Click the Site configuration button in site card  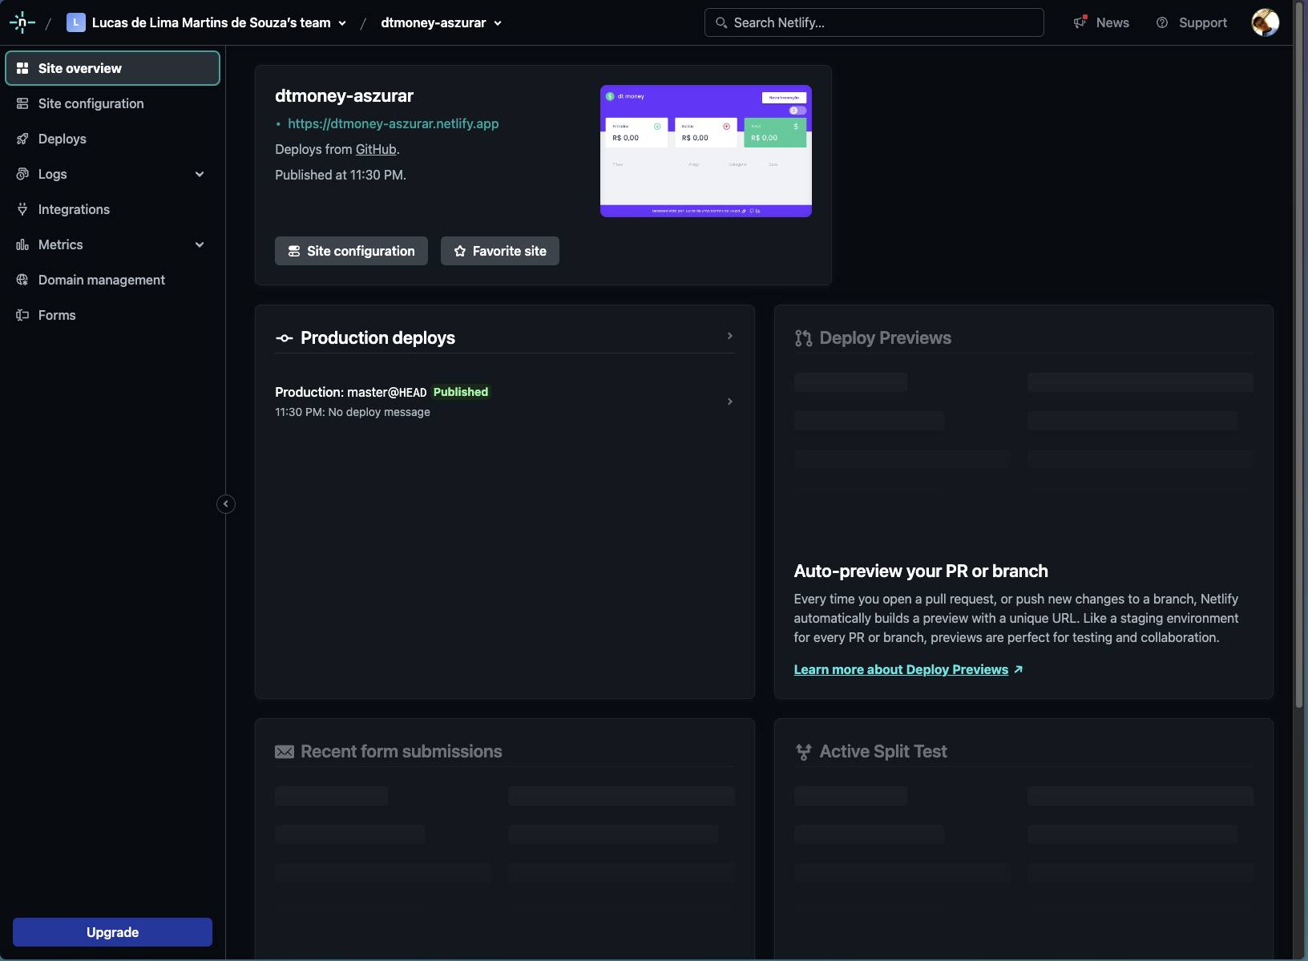pyautogui.click(x=351, y=251)
